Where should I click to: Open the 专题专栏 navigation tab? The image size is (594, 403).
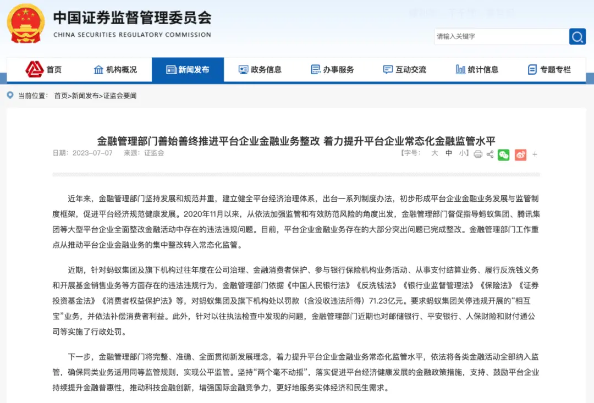(x=549, y=70)
